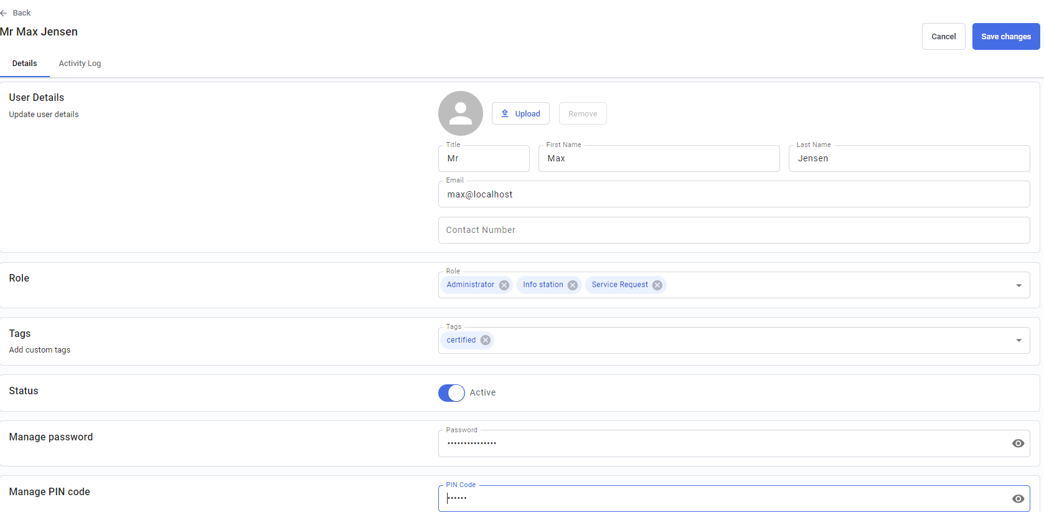Click the user avatar placeholder image
Viewport: 1044px width, 512px height.
click(461, 113)
